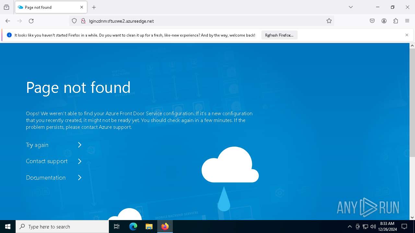Viewport: 415px width, 233px height.
Task: Dismiss the Firefox notification bar
Action: tap(407, 35)
